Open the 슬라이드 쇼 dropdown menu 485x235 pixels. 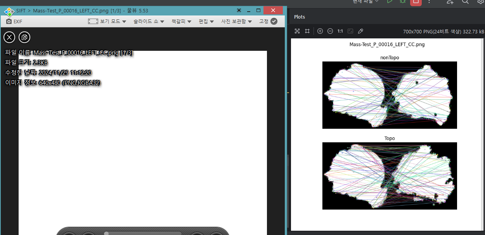point(149,21)
